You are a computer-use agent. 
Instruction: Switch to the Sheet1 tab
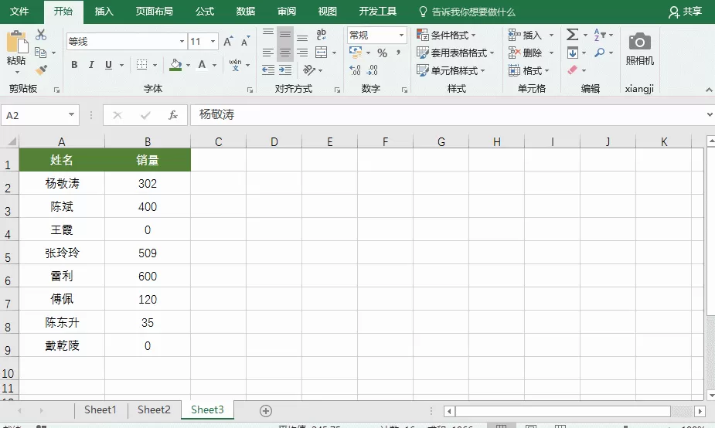[100, 409]
